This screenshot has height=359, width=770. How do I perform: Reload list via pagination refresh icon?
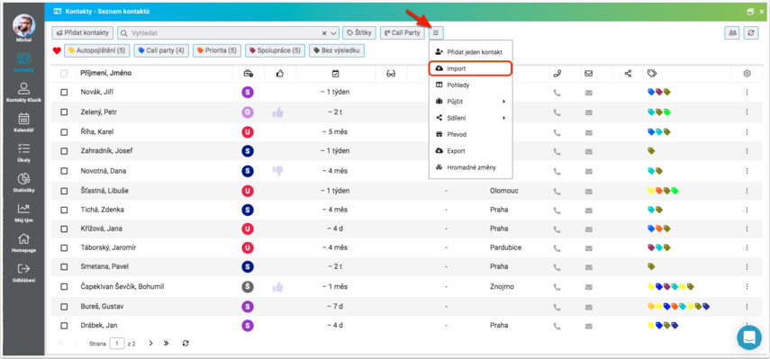(186, 344)
